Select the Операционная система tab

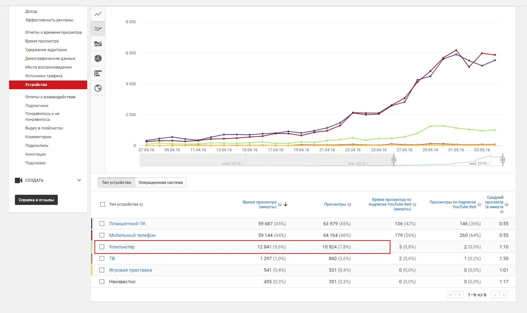coord(161,182)
